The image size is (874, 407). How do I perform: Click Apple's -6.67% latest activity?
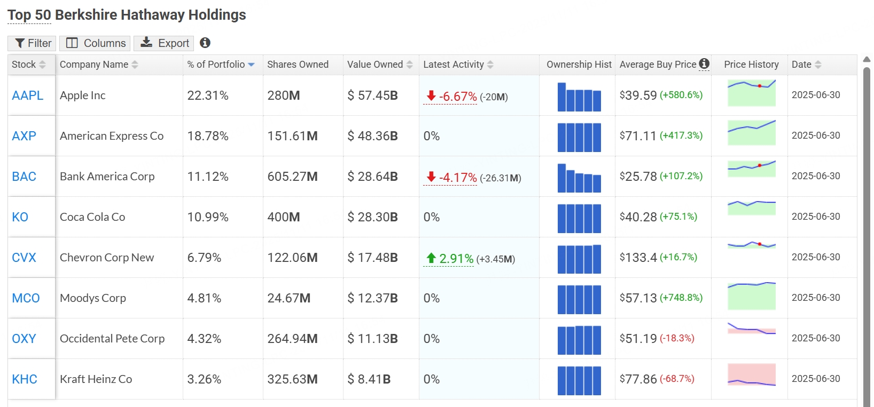(x=451, y=97)
